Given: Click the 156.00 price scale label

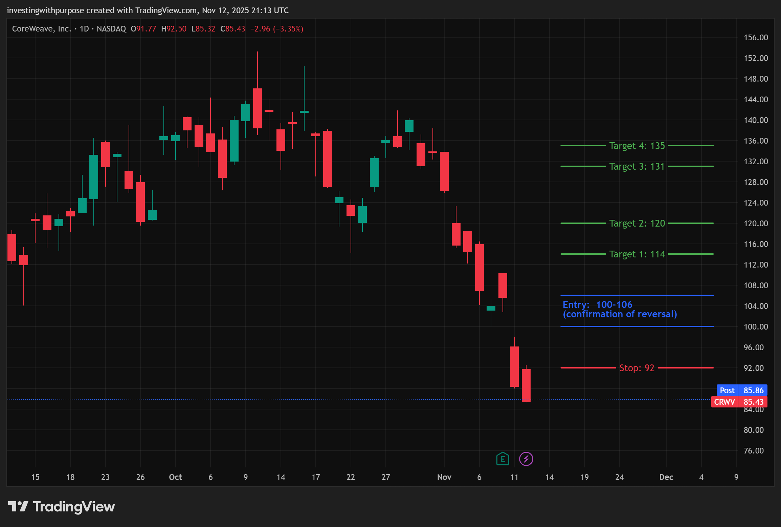Looking at the screenshot, I should click(x=755, y=37).
